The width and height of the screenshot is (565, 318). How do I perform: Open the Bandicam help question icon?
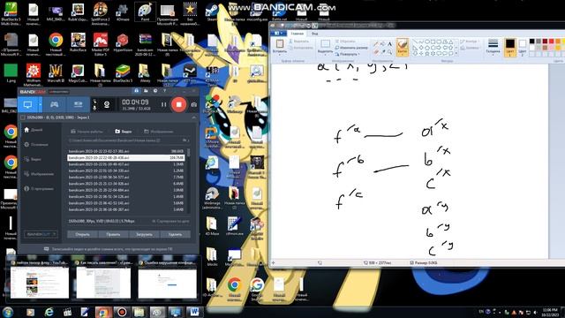tap(165, 91)
